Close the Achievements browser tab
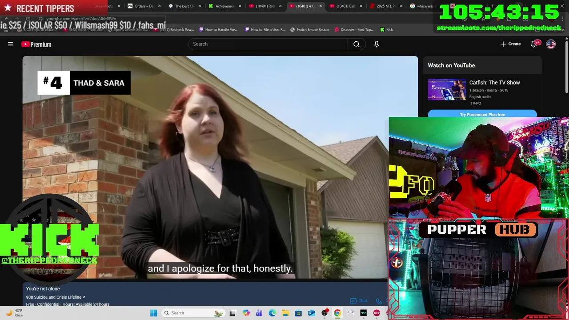Screen dimensions: 569x320 click(x=240, y=6)
